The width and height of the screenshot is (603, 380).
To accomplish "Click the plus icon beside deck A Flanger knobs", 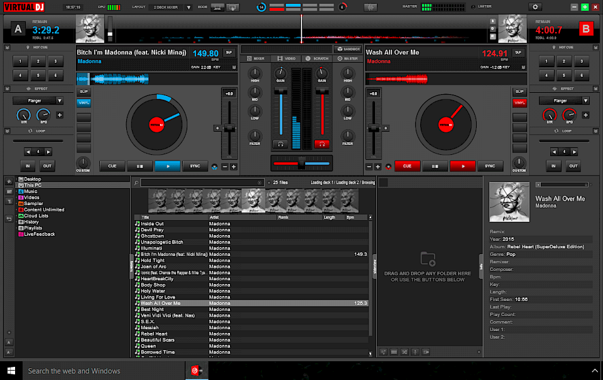I will pos(60,115).
